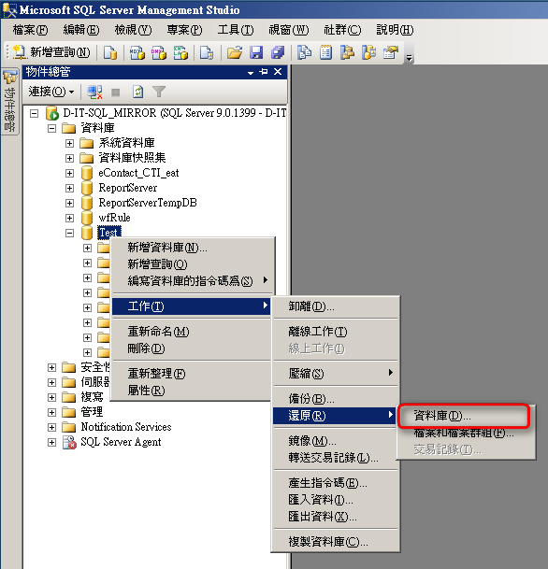
Task: Click the Open File folder icon in the toolbar
Action: [235, 52]
